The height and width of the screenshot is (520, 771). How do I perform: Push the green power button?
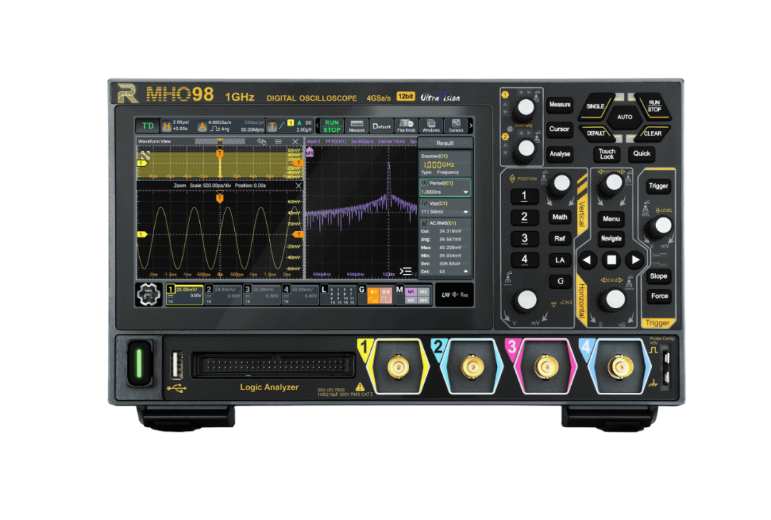(139, 363)
